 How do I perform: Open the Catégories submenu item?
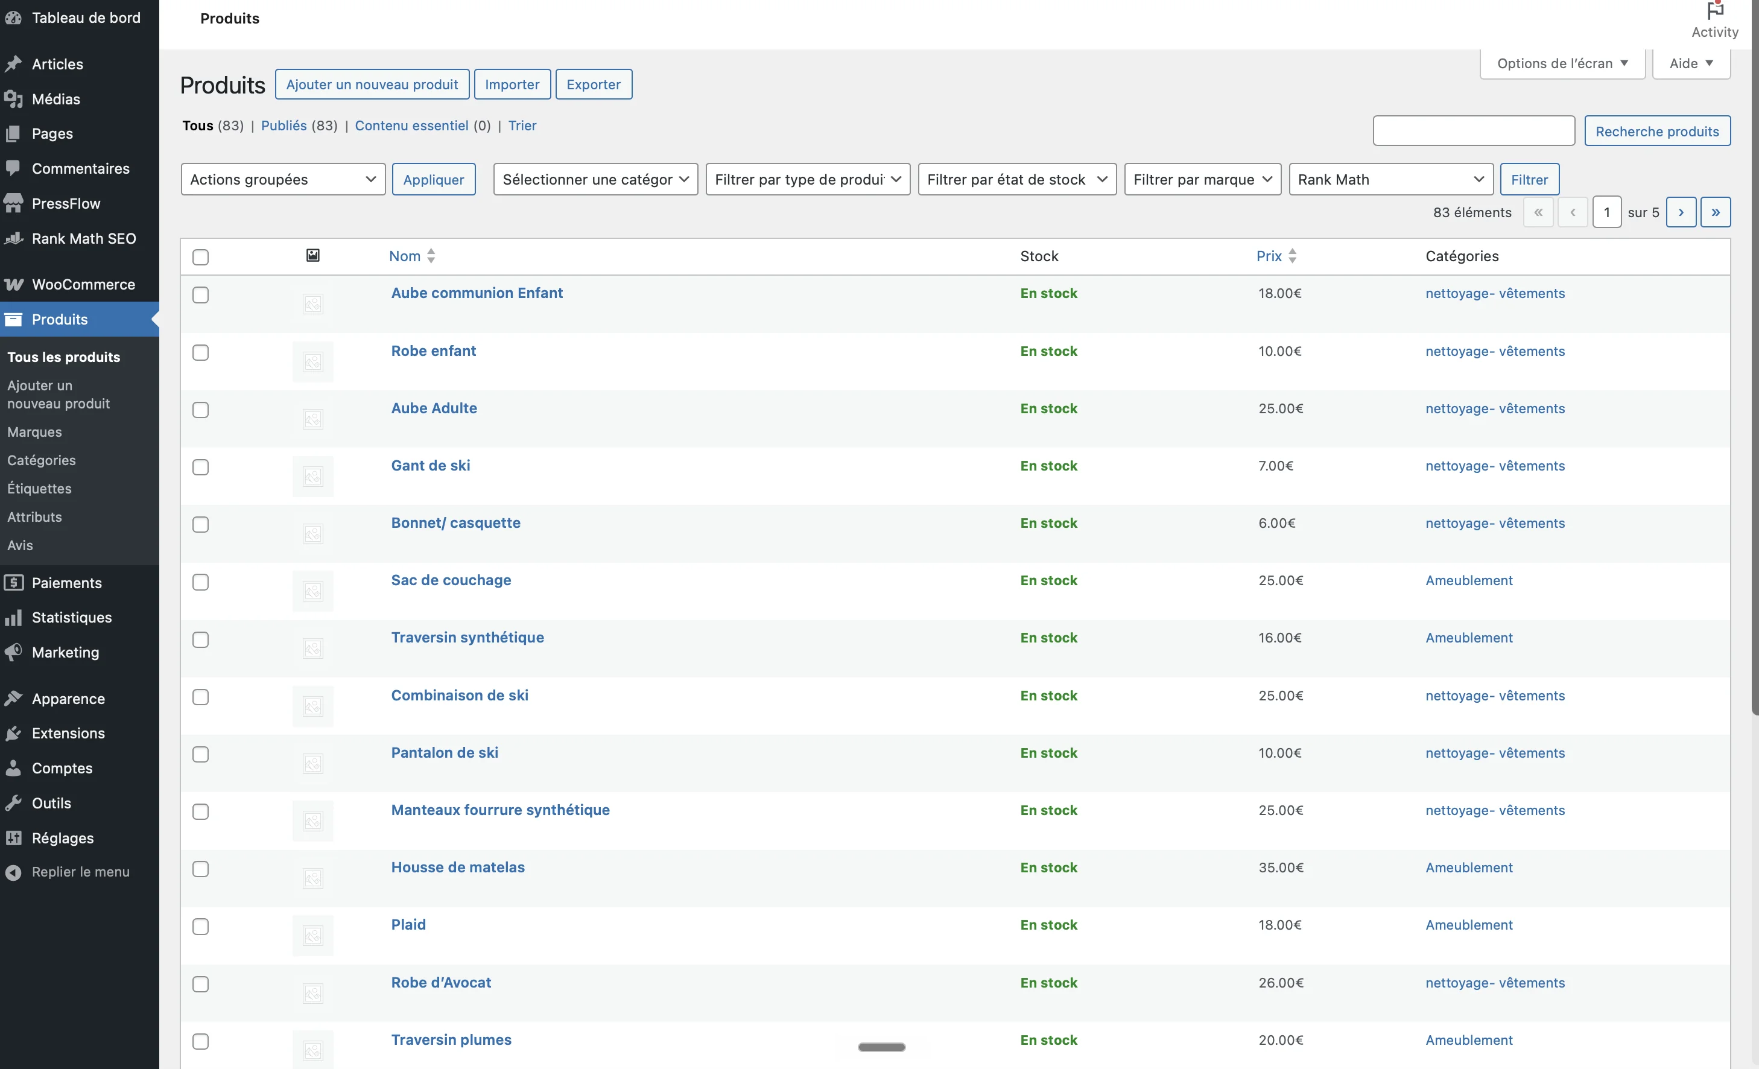(x=42, y=460)
